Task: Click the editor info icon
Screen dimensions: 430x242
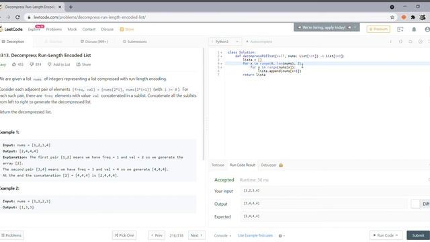Action: tap(390, 42)
